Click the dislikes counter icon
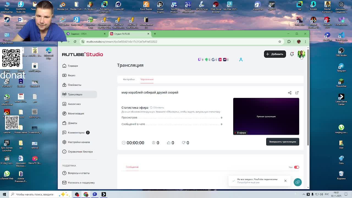The image size is (352, 198). (184, 143)
